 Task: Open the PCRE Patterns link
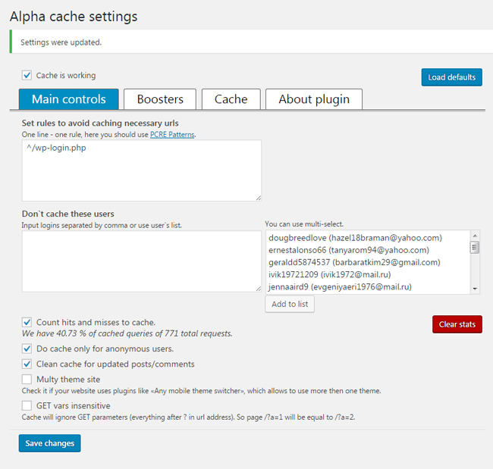pyautogui.click(x=172, y=134)
